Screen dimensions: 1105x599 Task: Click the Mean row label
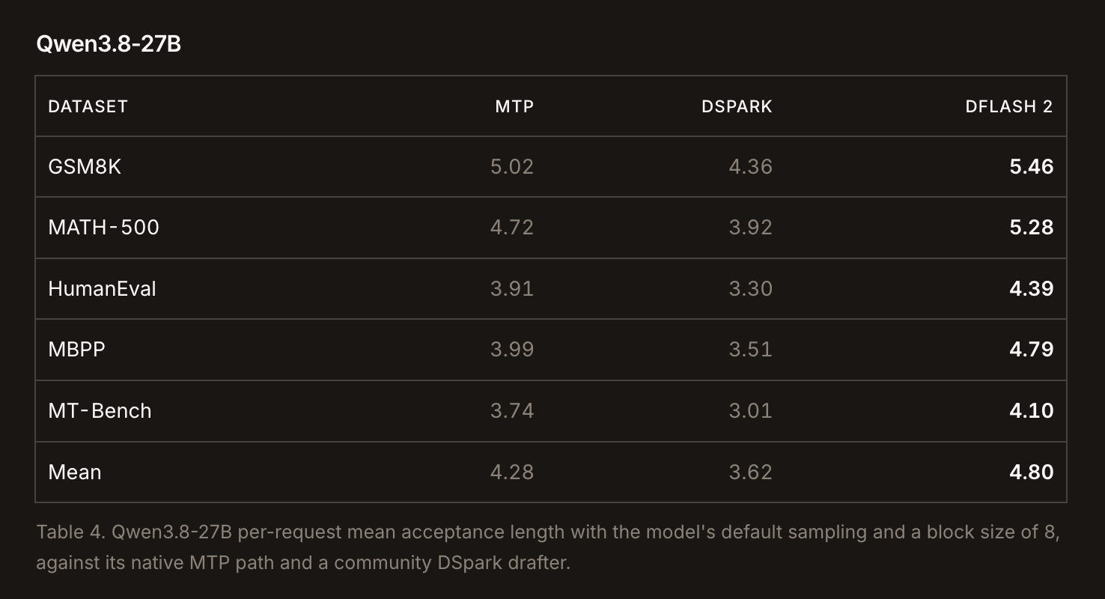point(75,472)
